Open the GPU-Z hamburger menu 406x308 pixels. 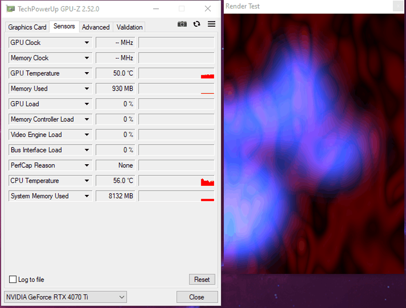coord(212,24)
